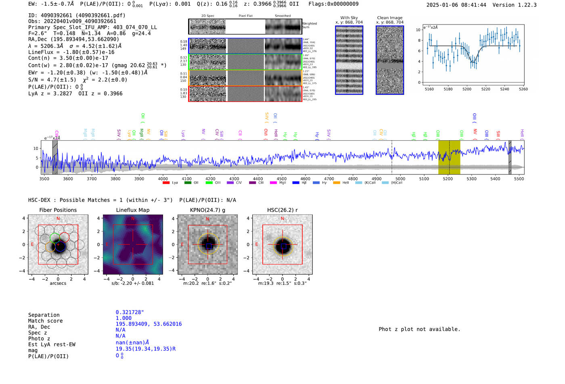Click Phot z plot not available message
The width and height of the screenshot is (565, 384).
[419, 329]
